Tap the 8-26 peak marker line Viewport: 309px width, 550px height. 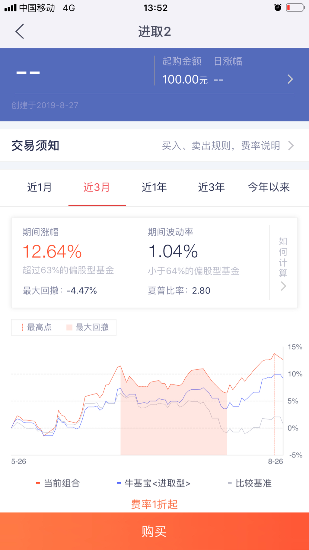pos(274,405)
